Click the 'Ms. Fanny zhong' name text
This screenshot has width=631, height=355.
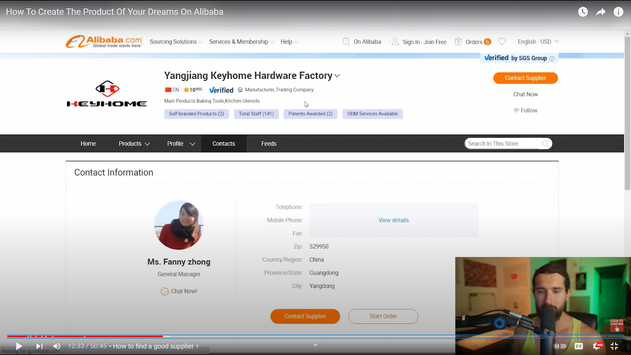[179, 262]
